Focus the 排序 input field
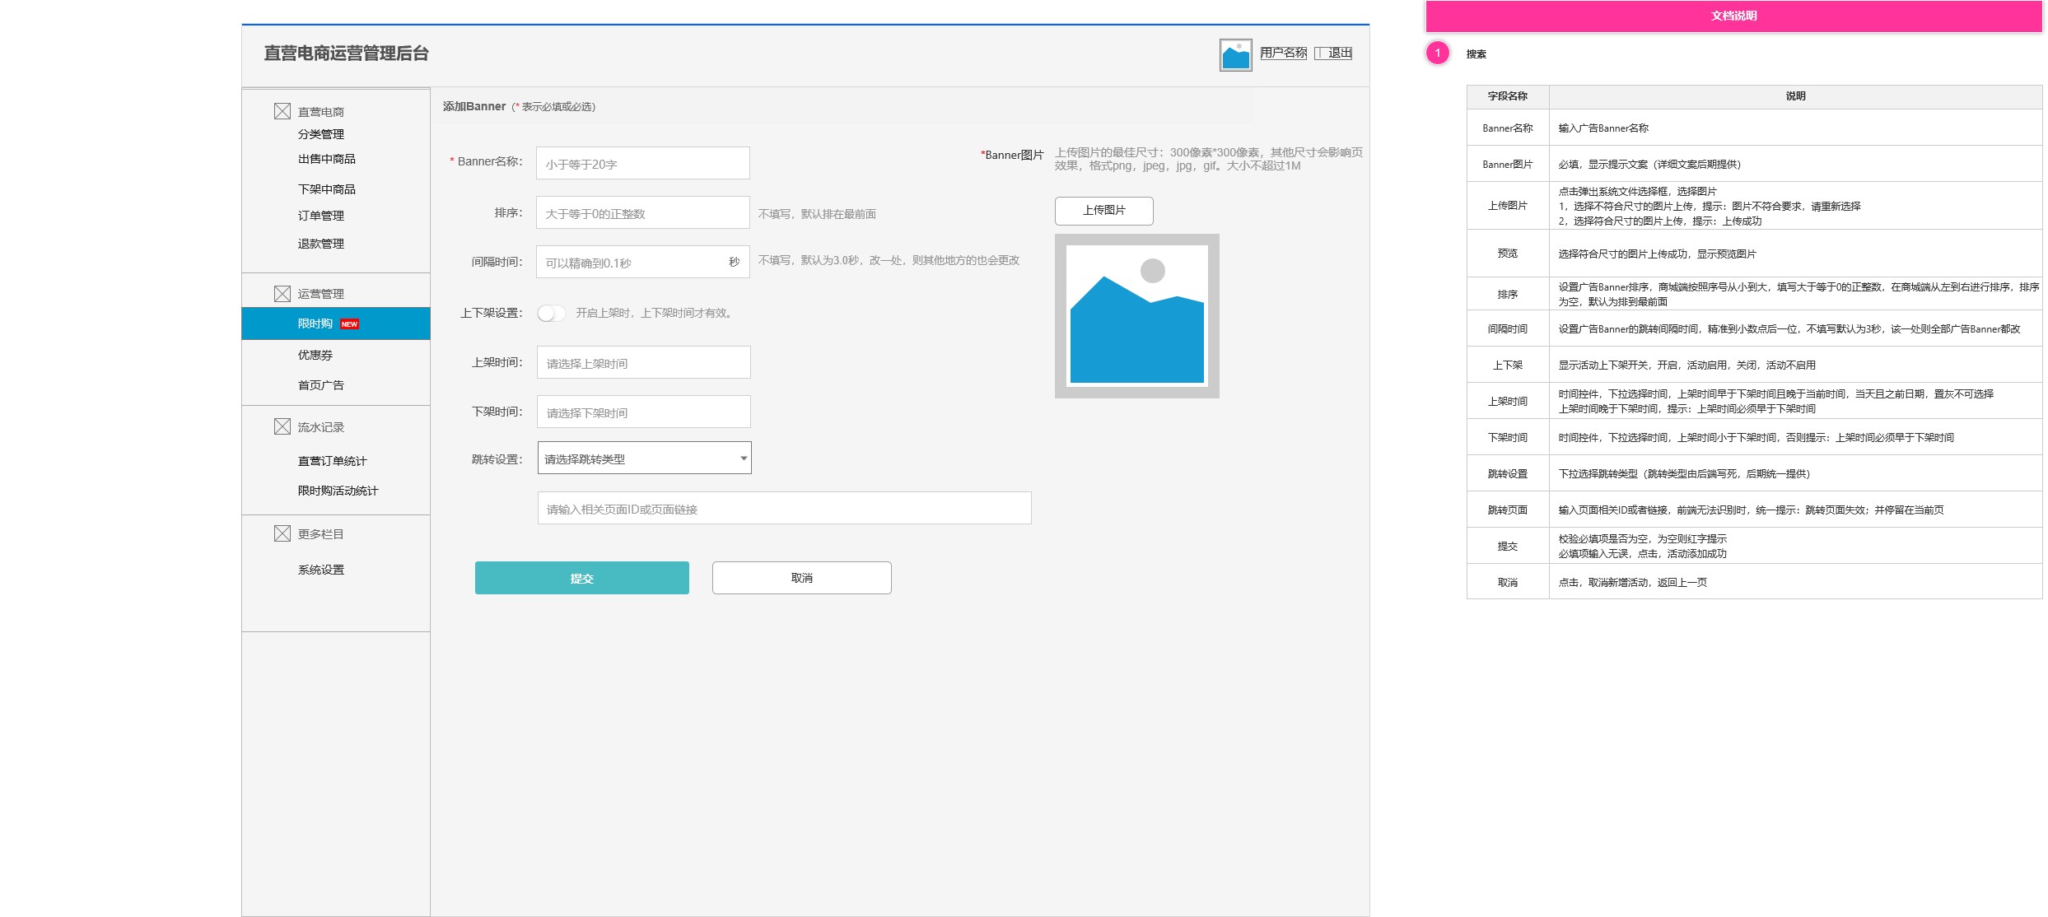The image size is (2048, 917). click(642, 212)
